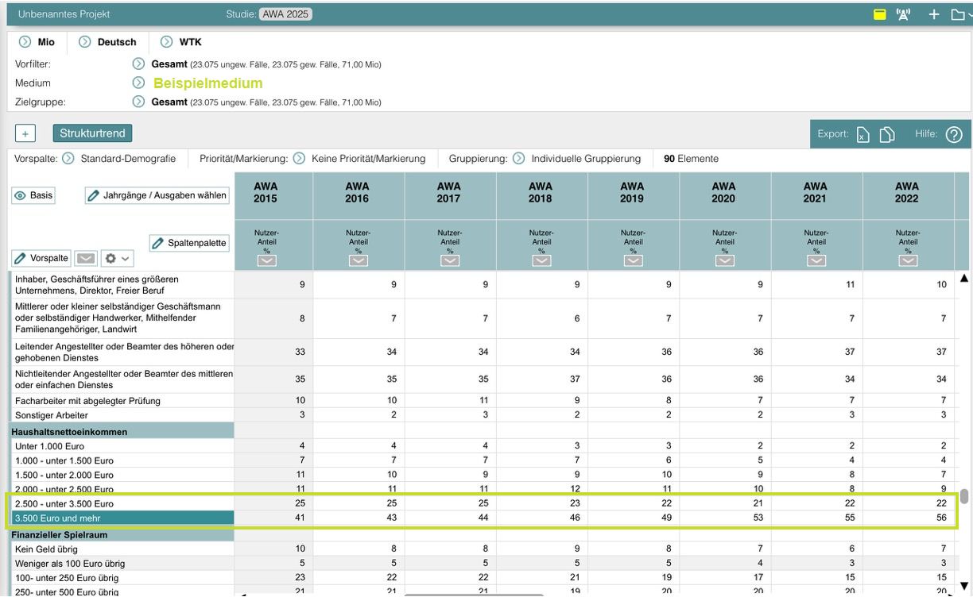The width and height of the screenshot is (973, 597).
Task: Open the Mio unit selector
Action: tap(37, 42)
